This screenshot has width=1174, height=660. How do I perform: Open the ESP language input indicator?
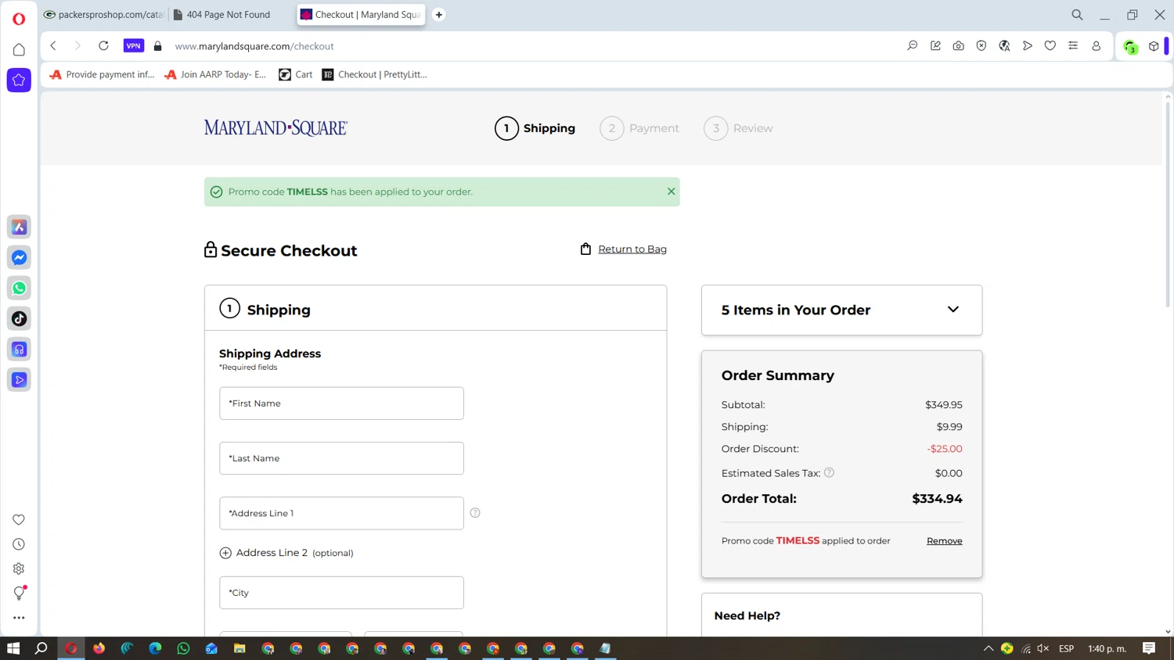point(1066,648)
